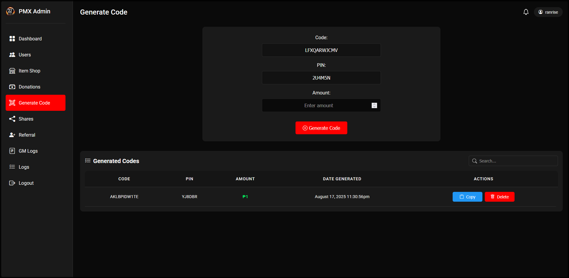Click the GM Logs journal icon

tap(12, 151)
